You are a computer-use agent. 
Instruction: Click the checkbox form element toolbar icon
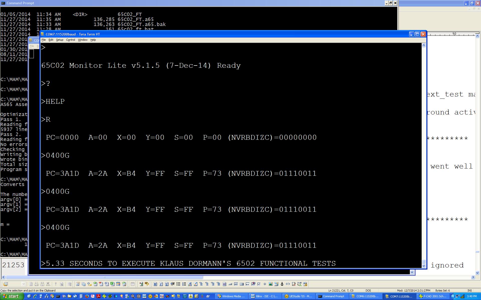(259, 284)
